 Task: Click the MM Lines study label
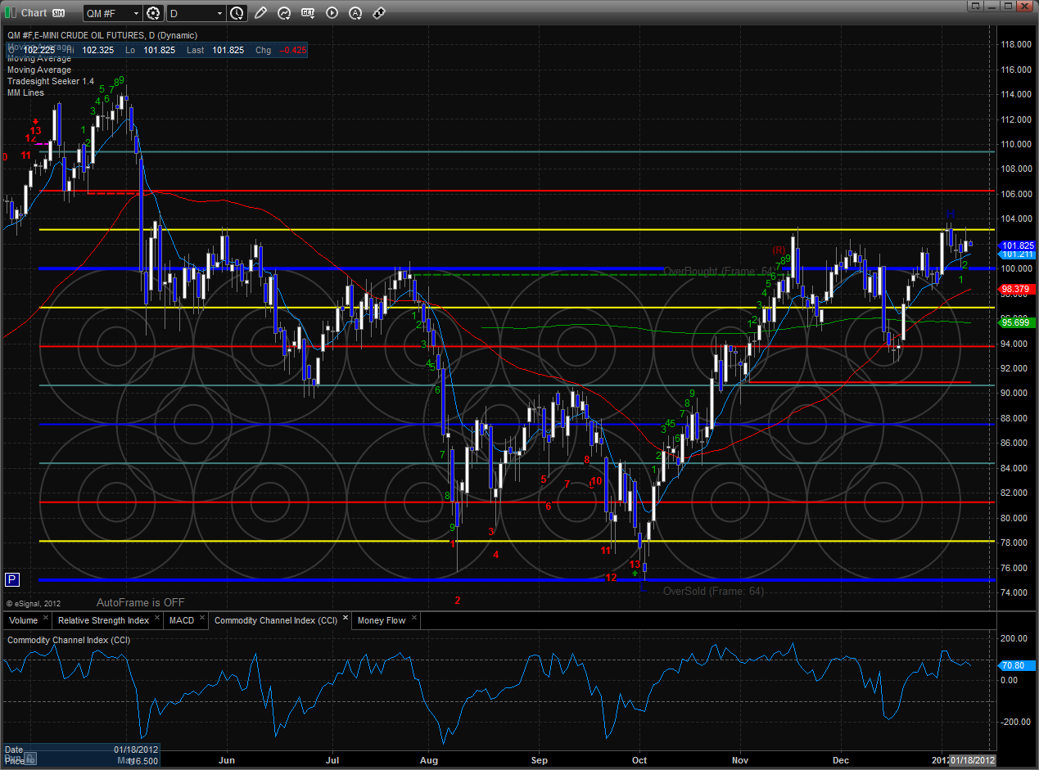25,92
